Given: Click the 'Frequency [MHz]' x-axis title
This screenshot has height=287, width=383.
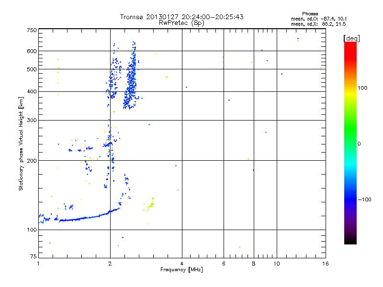Looking at the screenshot, I should [181, 270].
